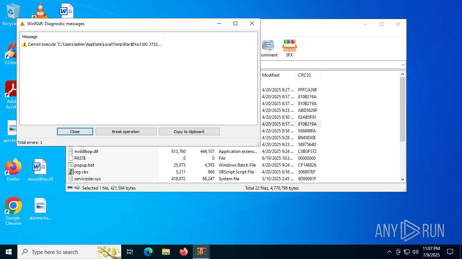Screen dimensions: 462x259
Task: Click popup.bat batch file icon
Action: [71, 165]
